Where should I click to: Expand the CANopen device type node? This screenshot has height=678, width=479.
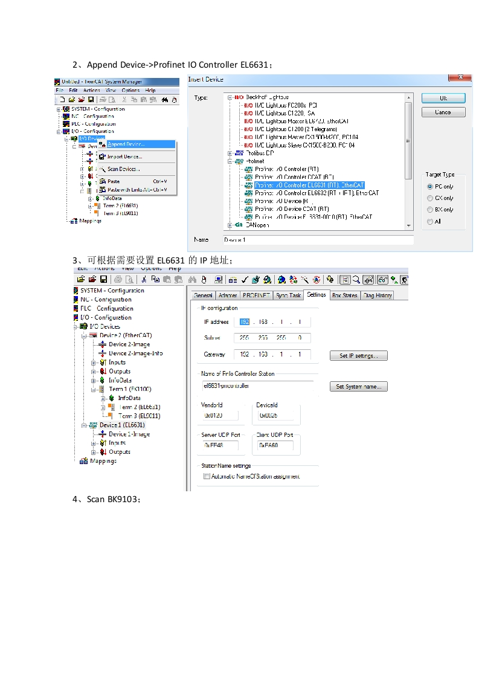[230, 225]
